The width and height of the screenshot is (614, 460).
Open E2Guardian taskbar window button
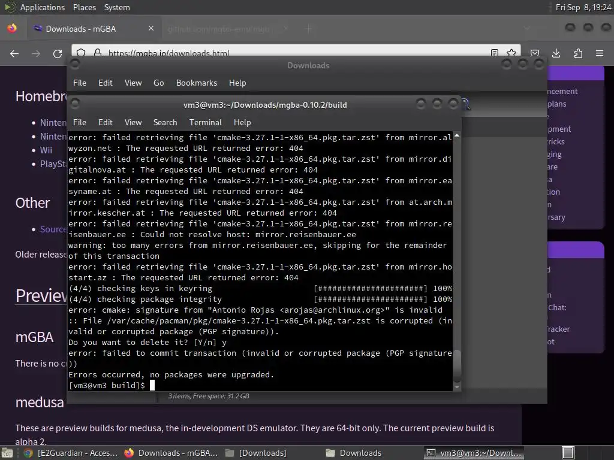click(x=71, y=453)
